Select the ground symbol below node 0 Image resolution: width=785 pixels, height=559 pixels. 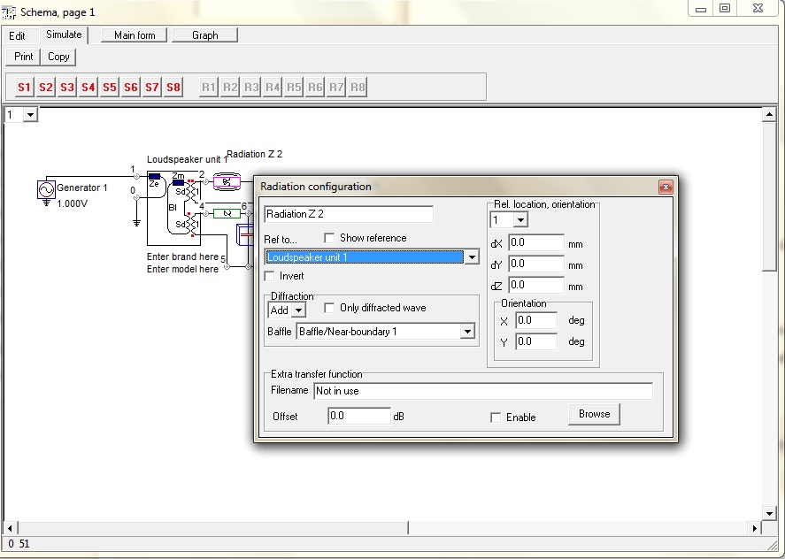click(136, 222)
